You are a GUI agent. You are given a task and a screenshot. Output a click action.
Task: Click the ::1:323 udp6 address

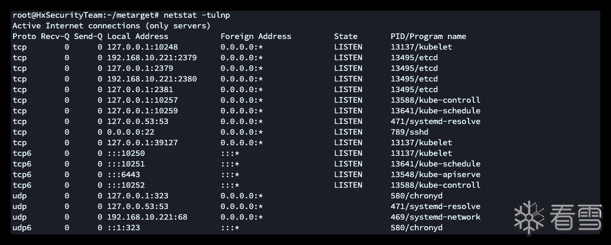tap(123, 227)
